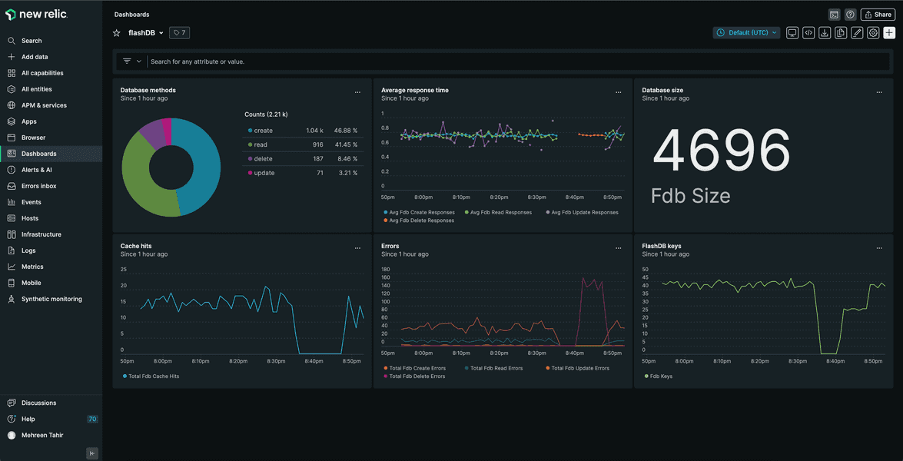
Task: Toggle the Total Fdb Create Errors legend series
Action: [417, 368]
